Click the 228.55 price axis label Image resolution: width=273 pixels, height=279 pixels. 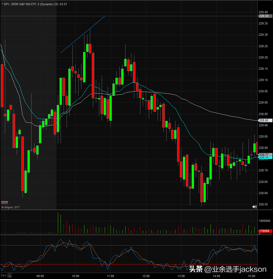[x=263, y=204]
